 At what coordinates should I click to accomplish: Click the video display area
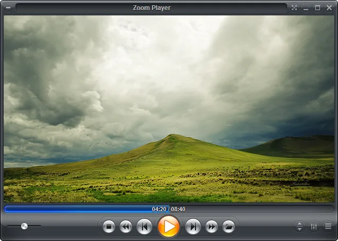[169, 109]
